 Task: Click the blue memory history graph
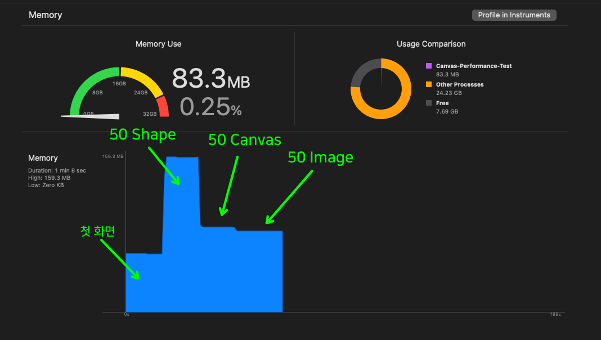pos(204,234)
